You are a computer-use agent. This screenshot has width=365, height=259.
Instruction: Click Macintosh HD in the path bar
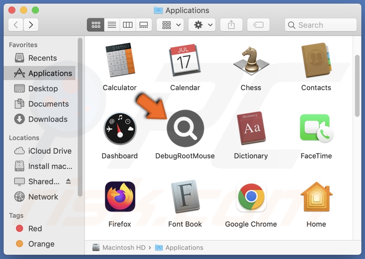[119, 247]
